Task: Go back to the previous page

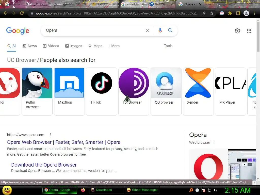Action: (6, 13)
